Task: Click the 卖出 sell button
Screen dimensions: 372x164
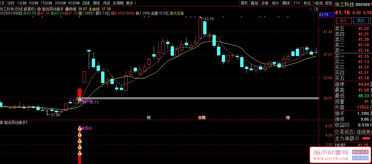Action: tap(361, 21)
